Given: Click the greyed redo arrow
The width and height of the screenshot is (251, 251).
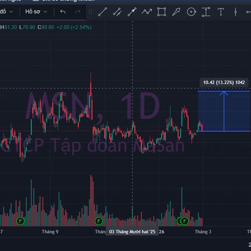Looking at the screenshot, I should [x=78, y=12].
